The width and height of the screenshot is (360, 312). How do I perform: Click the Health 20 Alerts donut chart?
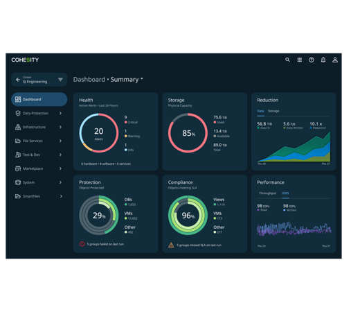click(99, 133)
